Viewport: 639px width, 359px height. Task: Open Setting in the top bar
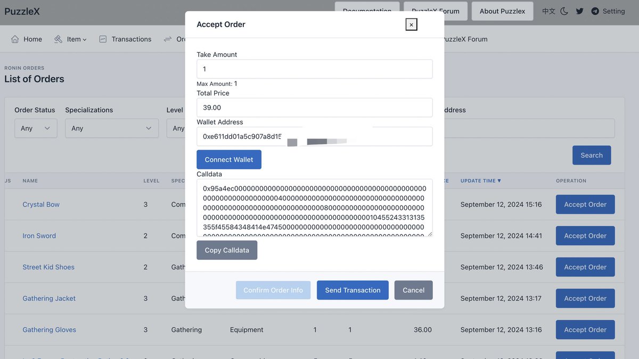pos(614,11)
